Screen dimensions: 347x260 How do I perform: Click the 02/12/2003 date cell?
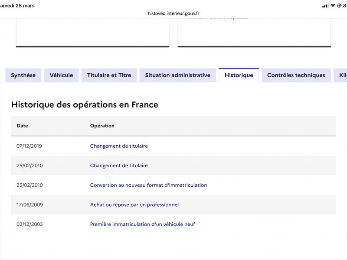pos(29,224)
